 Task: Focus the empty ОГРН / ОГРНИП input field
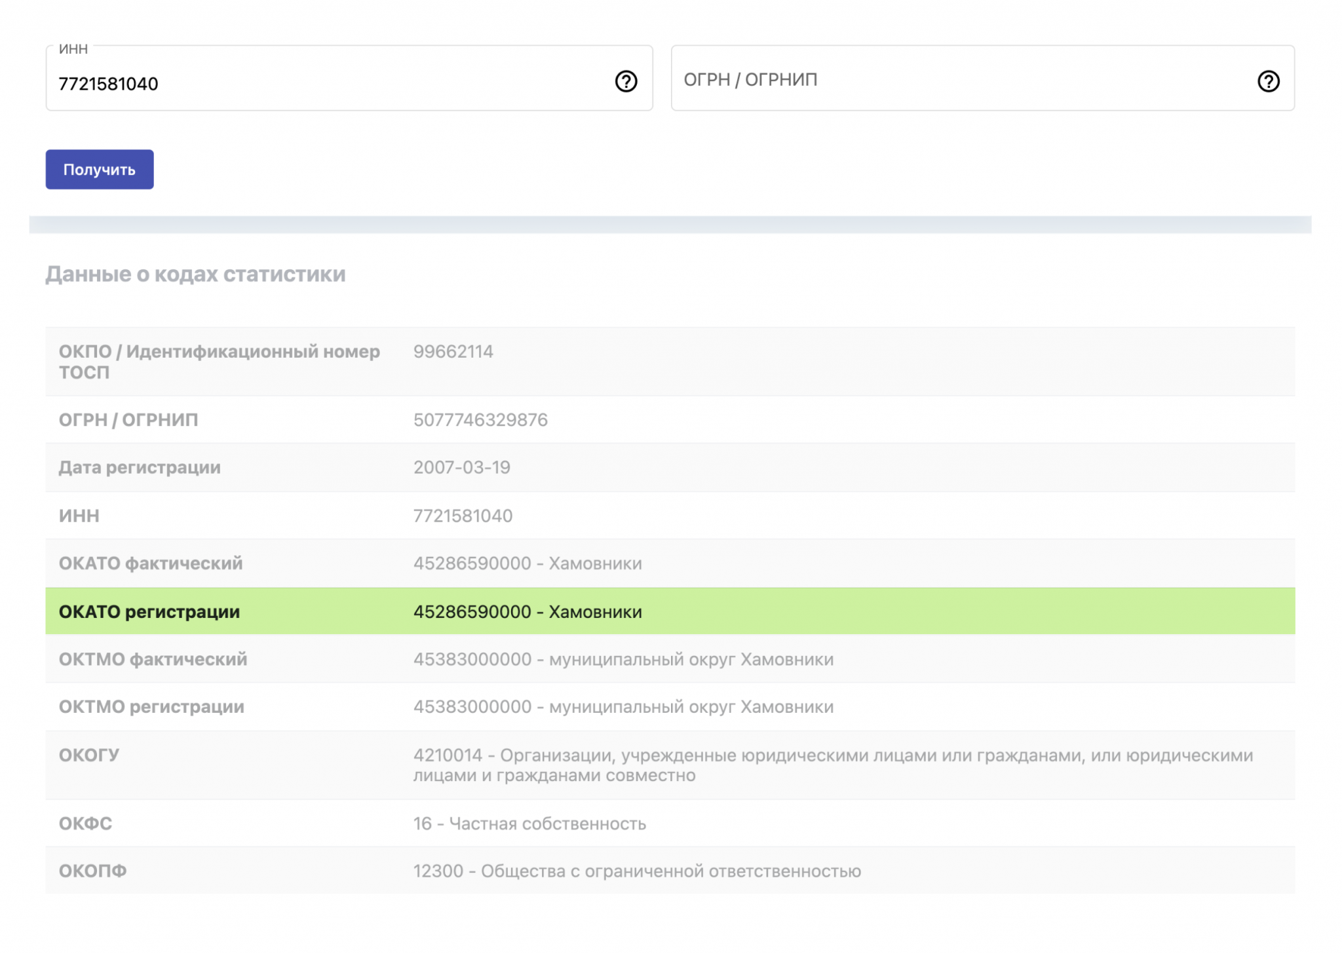tap(982, 78)
